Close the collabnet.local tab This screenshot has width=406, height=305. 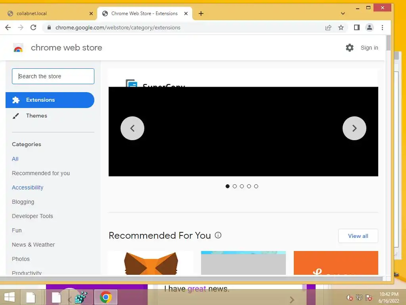coord(91,14)
